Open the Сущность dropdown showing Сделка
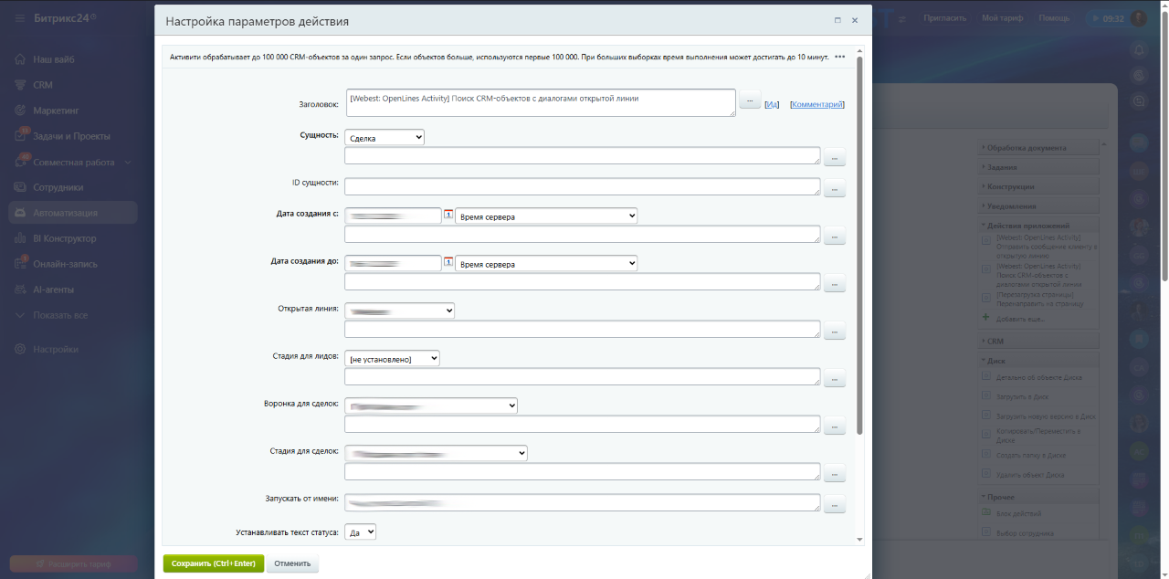Screen dimensions: 1169x579 384,137
